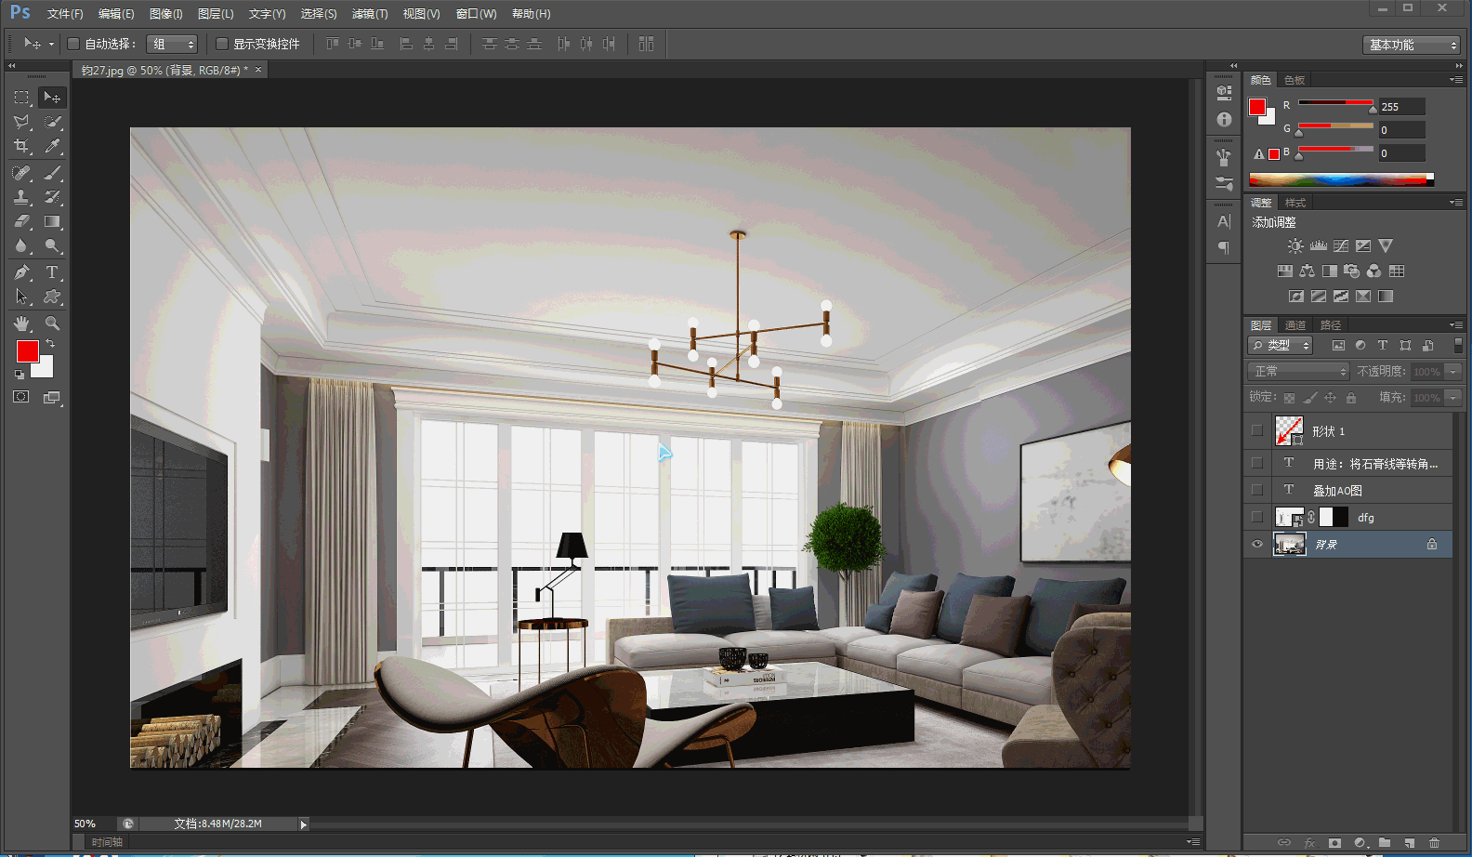Open the 填充 percentage dropdown arrow

coord(1453,397)
